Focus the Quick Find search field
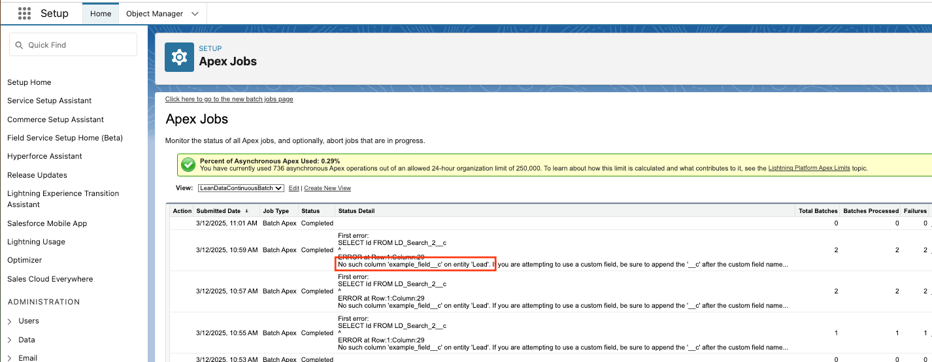The height and width of the screenshot is (362, 932). [73, 44]
